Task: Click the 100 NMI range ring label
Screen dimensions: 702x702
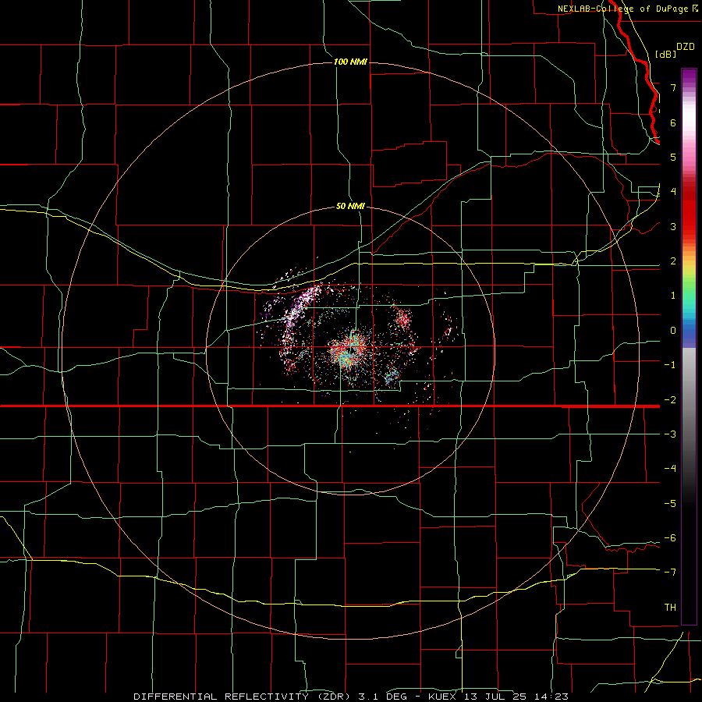Action: point(350,62)
